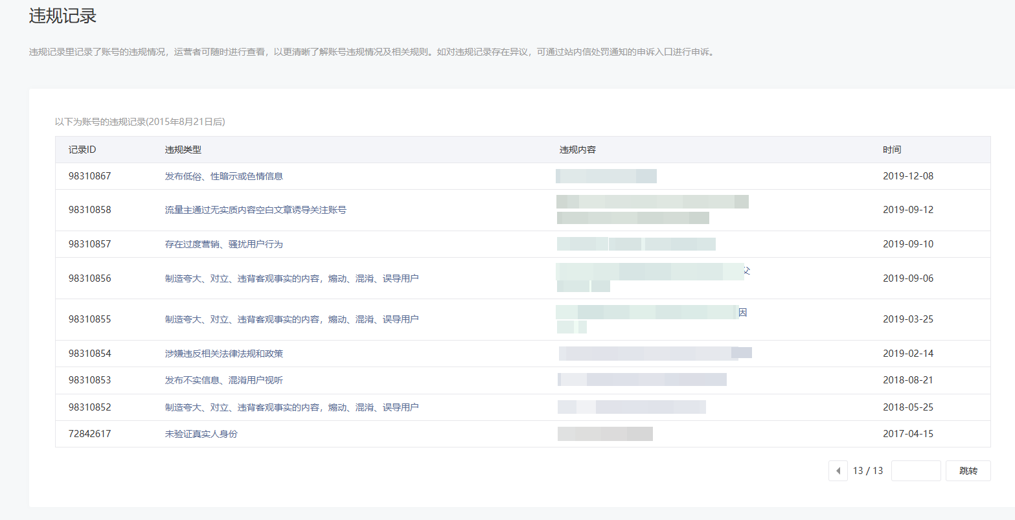Open violation type link in row 98310855
The width and height of the screenshot is (1015, 520).
292,319
